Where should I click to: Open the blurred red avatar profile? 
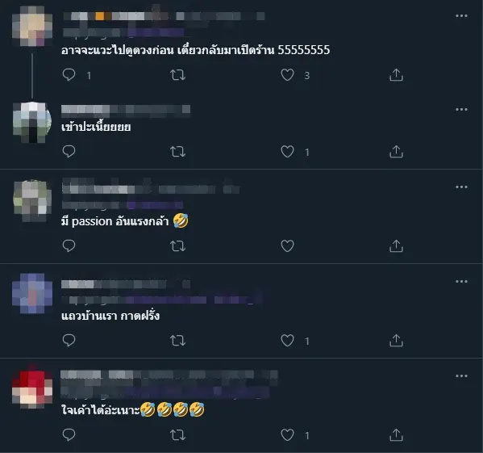pos(32,388)
